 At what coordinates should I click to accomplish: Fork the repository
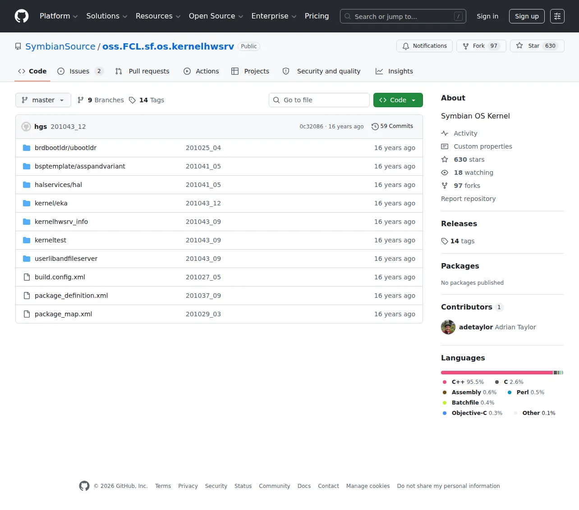click(x=481, y=46)
